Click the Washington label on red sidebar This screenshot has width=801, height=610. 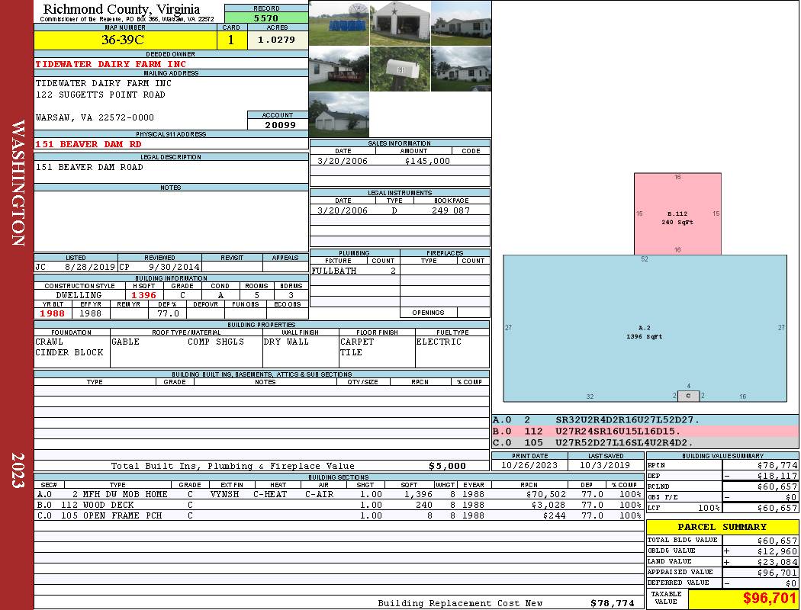click(18, 183)
